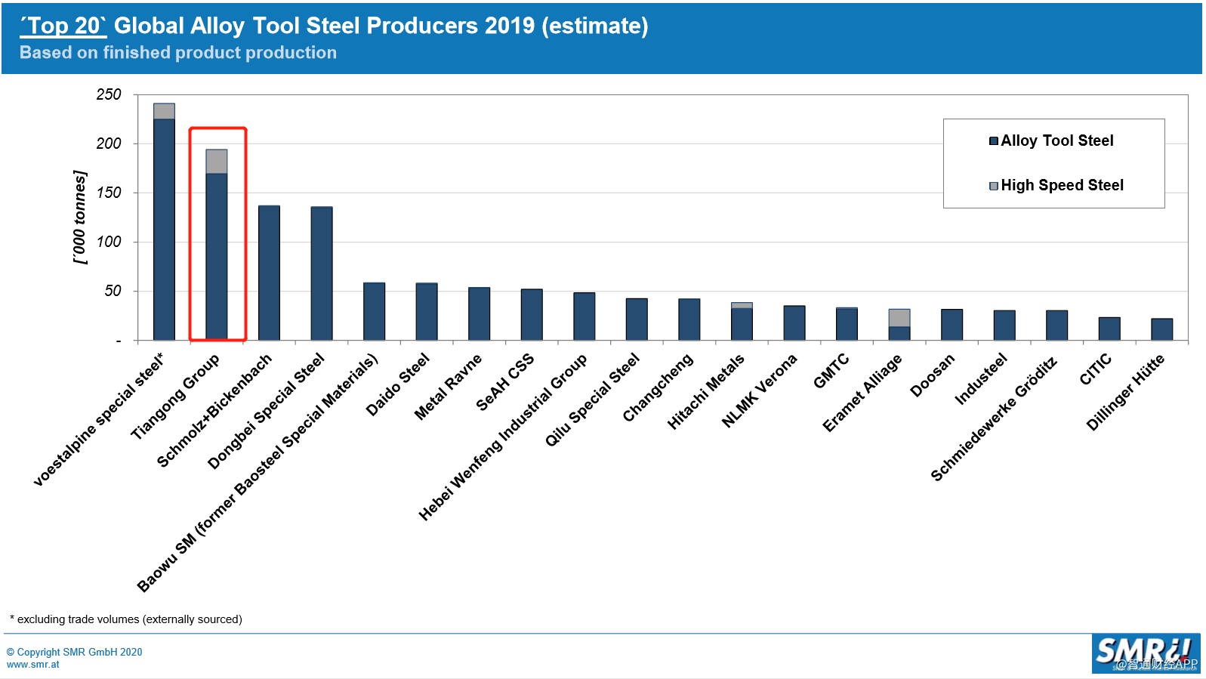Click the Daido Steel bar
1206x679 pixels.
coord(427,311)
